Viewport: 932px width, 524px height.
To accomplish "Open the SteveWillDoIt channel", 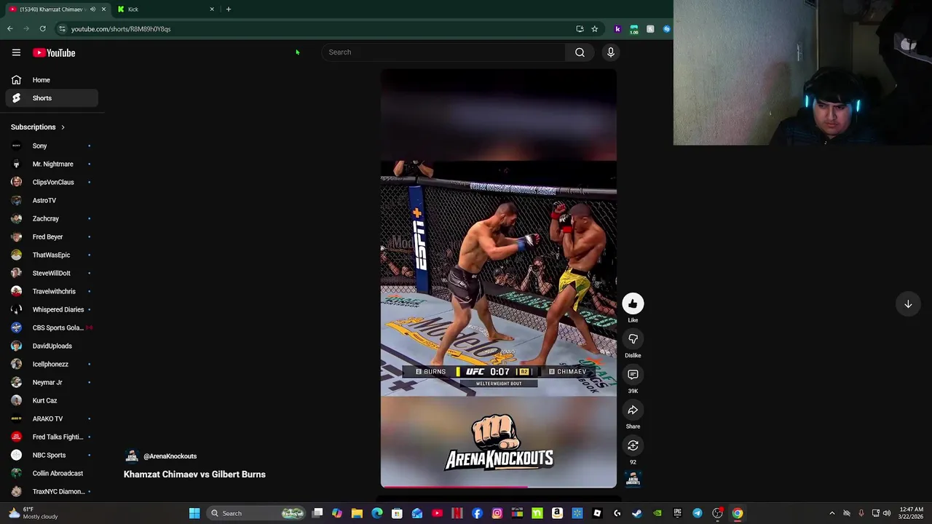I will (52, 273).
